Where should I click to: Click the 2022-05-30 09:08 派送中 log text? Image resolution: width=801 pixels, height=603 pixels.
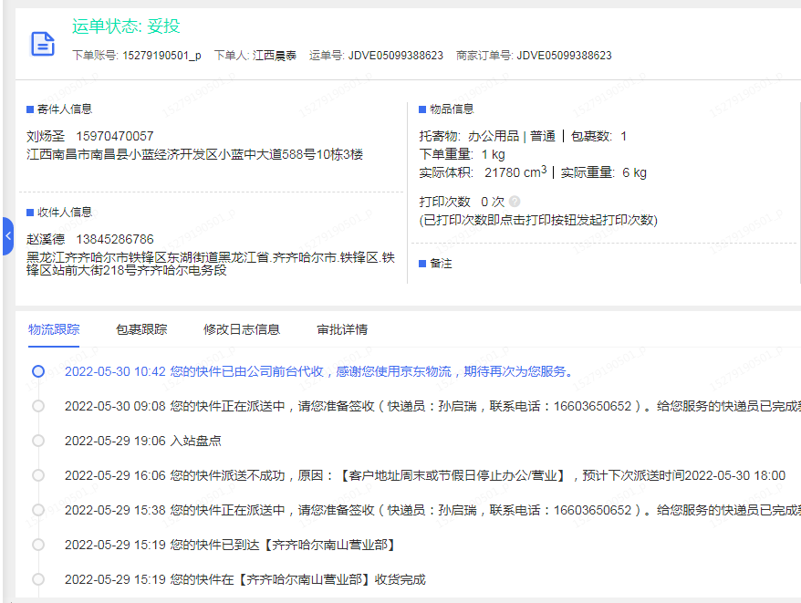432,406
